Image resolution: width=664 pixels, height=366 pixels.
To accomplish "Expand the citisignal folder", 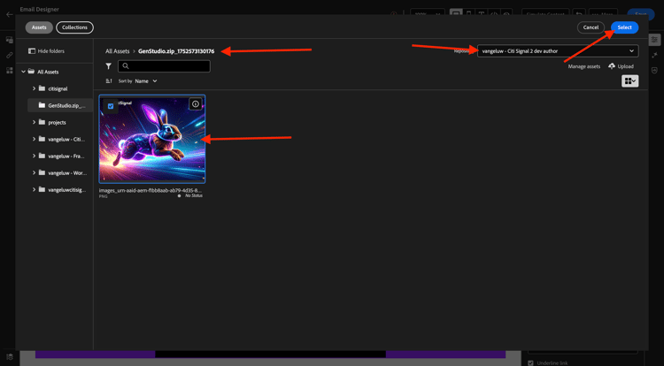I will (x=34, y=88).
